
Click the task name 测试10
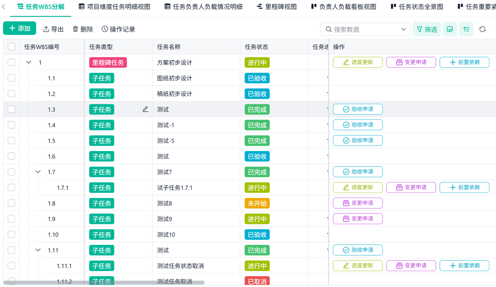pyautogui.click(x=166, y=235)
